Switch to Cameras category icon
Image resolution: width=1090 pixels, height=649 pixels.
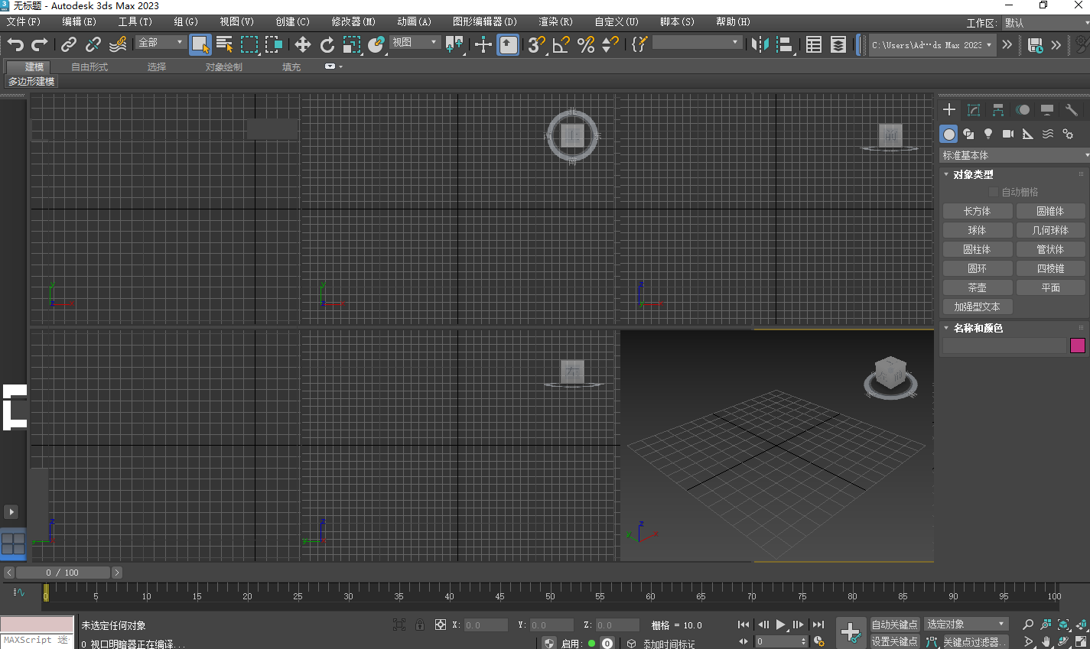[x=1008, y=134]
